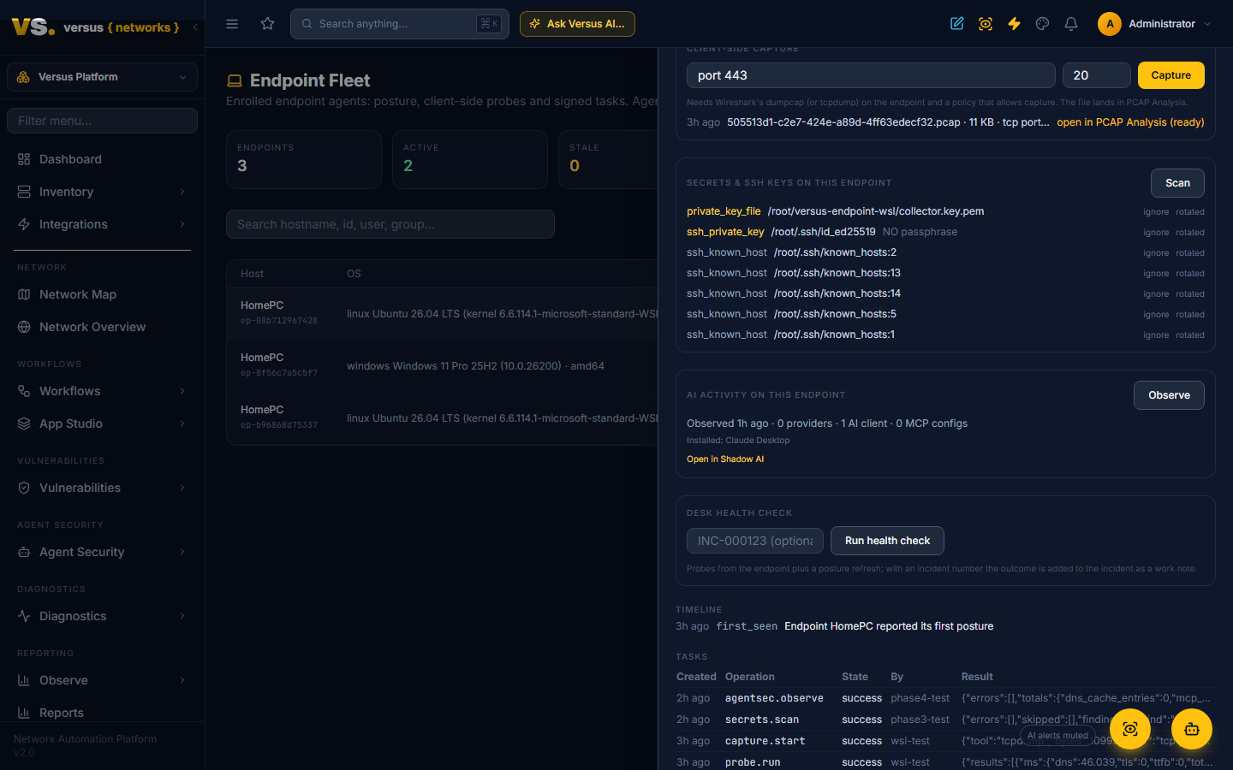This screenshot has width=1233, height=770.
Task: Click the capture filter field containing port 443
Action: (871, 75)
